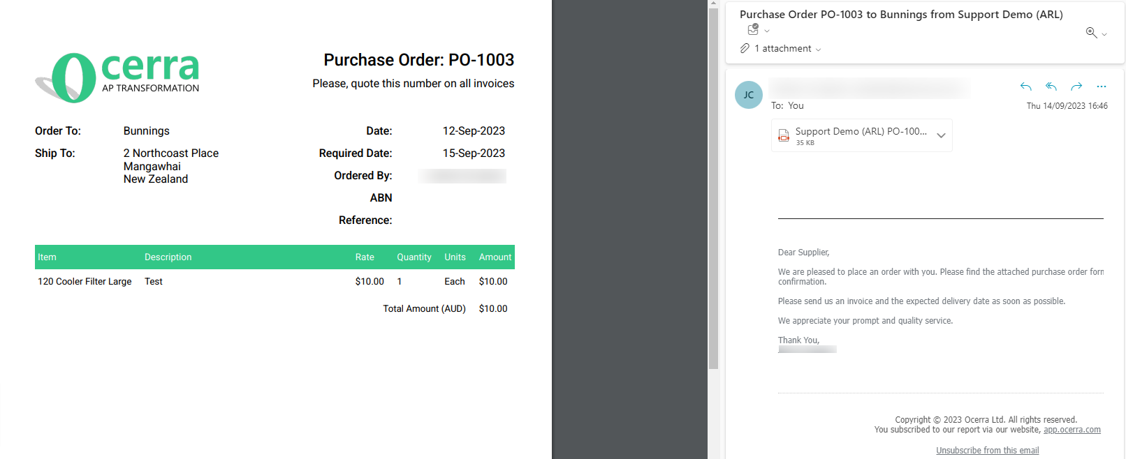Click the email subject title text

(x=901, y=15)
